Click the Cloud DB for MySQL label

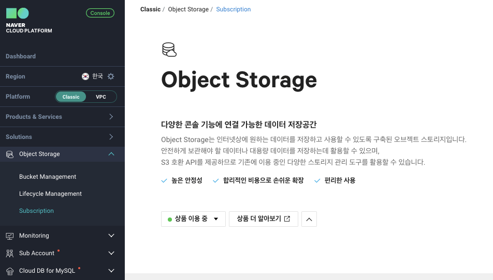(x=47, y=271)
